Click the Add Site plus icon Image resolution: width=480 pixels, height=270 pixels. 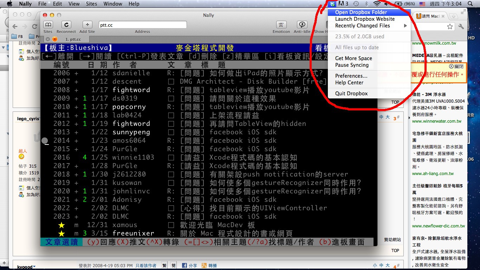[x=87, y=25]
